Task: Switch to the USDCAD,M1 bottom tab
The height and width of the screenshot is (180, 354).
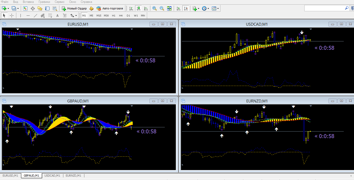Action: (52, 176)
